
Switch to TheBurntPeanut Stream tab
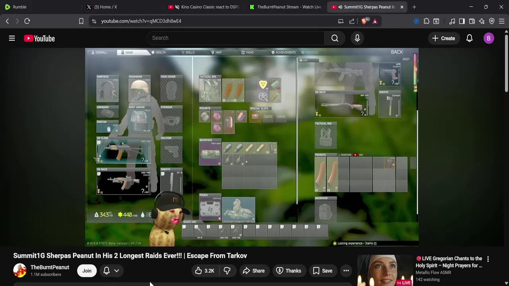286,7
